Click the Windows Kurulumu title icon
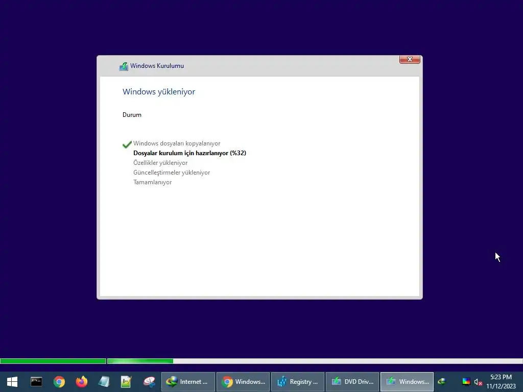Image resolution: width=523 pixels, height=392 pixels. click(x=124, y=66)
